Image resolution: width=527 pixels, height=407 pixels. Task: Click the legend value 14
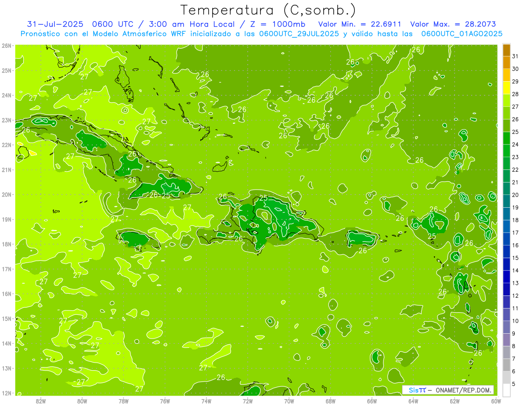click(516, 270)
